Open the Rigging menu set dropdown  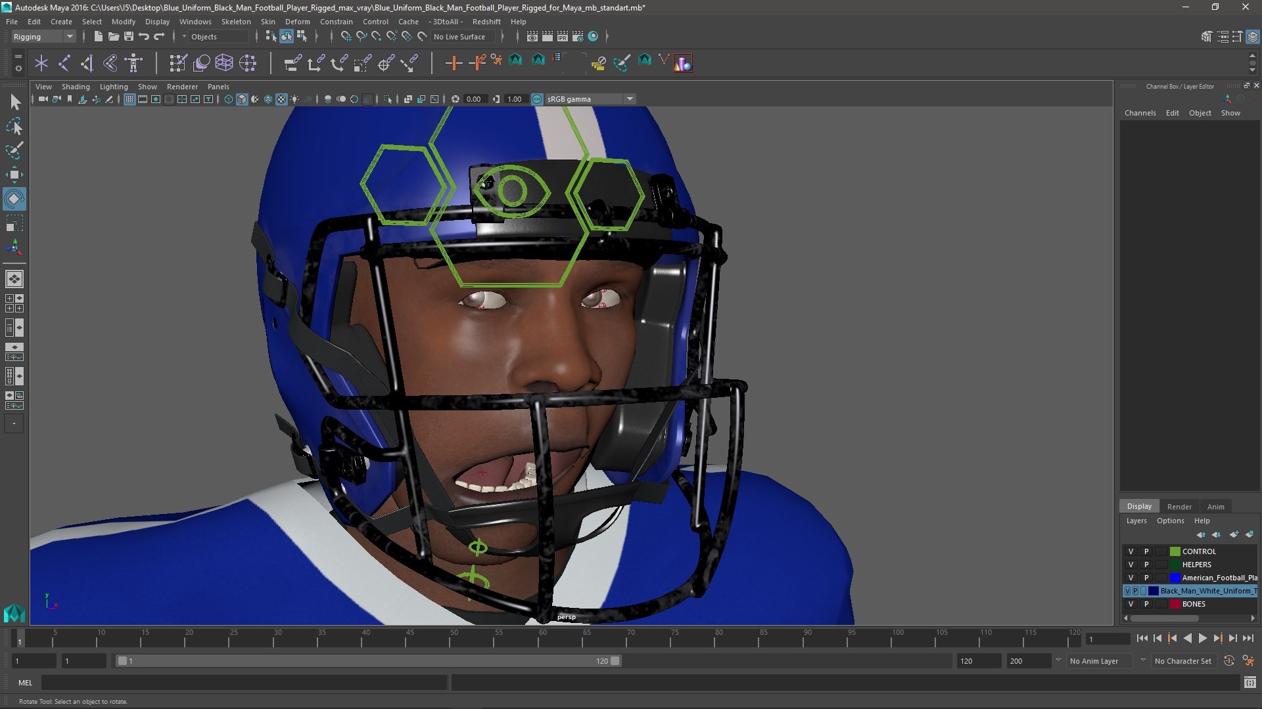(x=43, y=37)
